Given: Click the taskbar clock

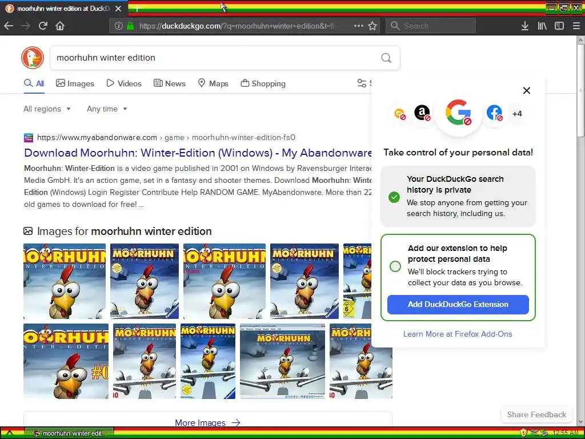Looking at the screenshot, I should coord(565,433).
